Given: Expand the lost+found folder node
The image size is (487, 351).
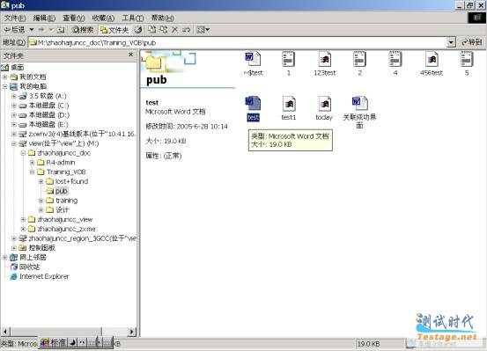Looking at the screenshot, I should 41,181.
